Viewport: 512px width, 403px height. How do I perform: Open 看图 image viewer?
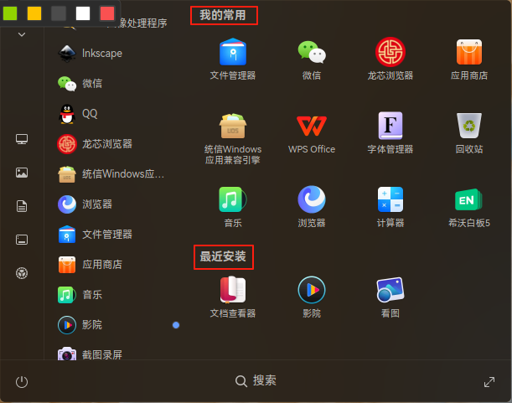(x=390, y=297)
